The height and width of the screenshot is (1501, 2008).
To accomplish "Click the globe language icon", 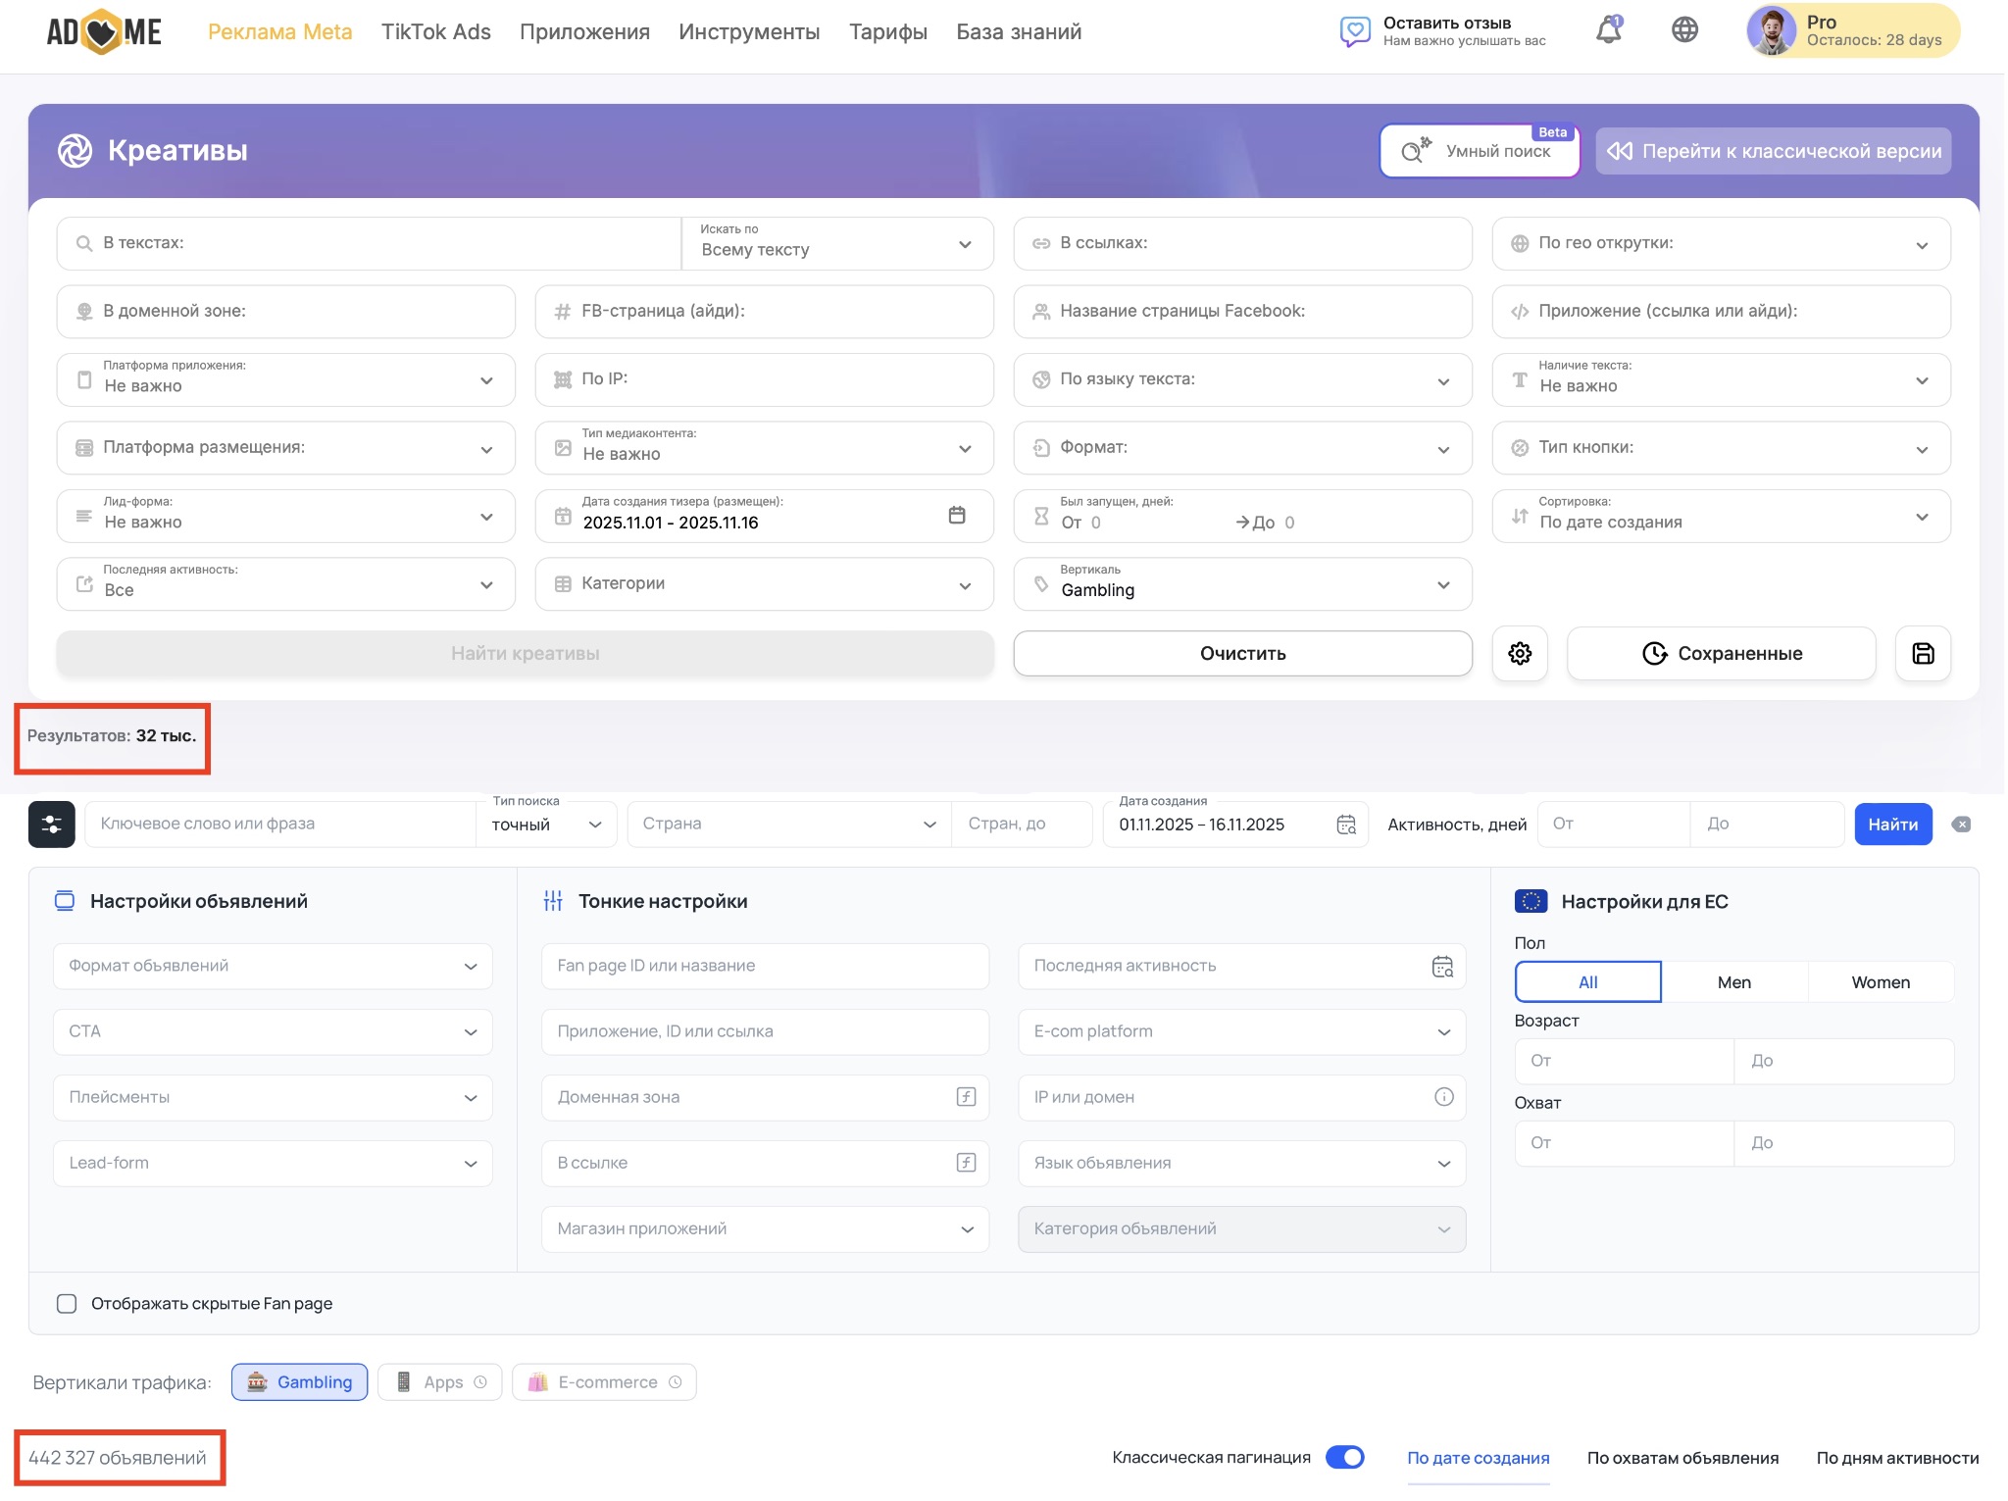I will pyautogui.click(x=1684, y=30).
